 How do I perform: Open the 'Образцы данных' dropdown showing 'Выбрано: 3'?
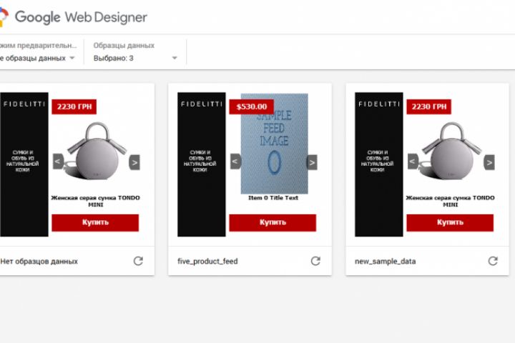(x=135, y=58)
